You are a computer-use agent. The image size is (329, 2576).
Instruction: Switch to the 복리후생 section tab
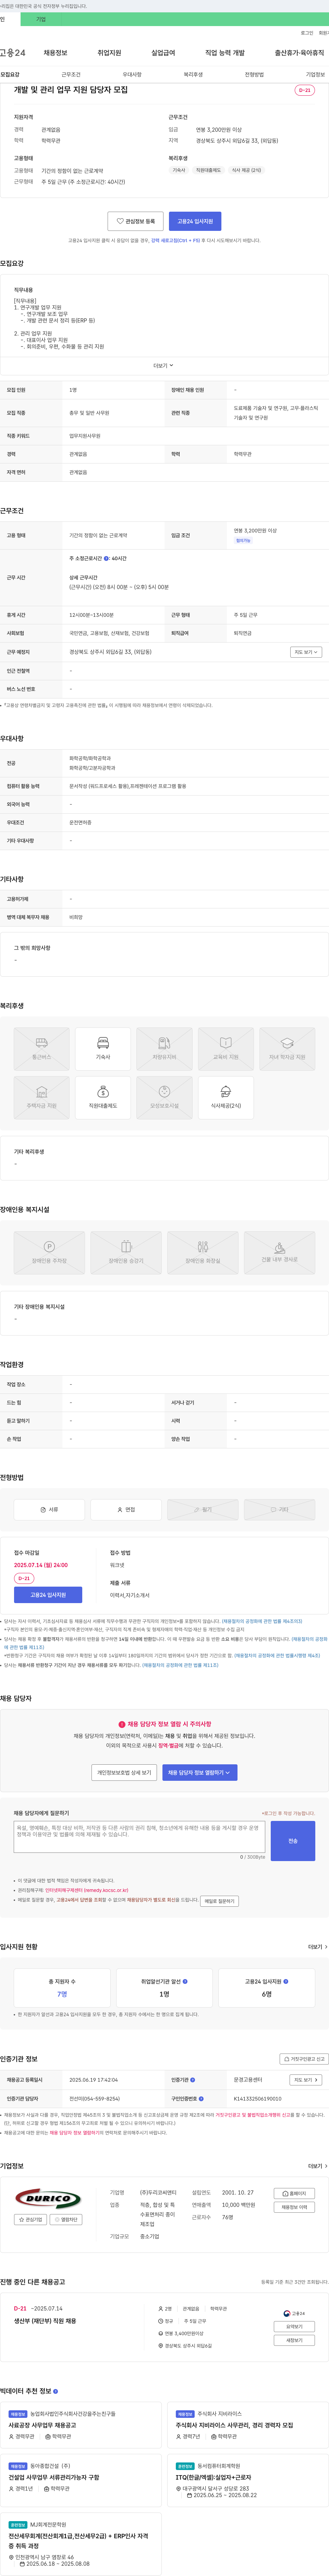click(x=193, y=75)
